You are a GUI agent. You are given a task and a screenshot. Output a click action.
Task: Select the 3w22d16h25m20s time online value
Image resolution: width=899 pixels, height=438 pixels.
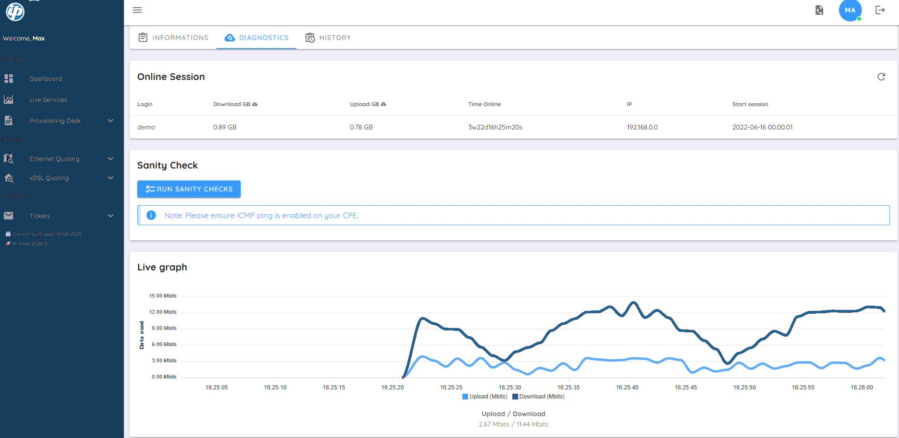click(495, 127)
